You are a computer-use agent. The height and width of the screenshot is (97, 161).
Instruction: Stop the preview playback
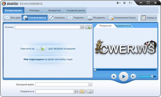pyautogui.click(x=114, y=76)
